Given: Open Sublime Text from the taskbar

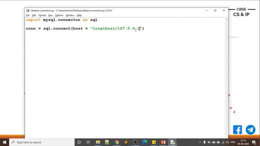Looking at the screenshot, I should (126, 142).
